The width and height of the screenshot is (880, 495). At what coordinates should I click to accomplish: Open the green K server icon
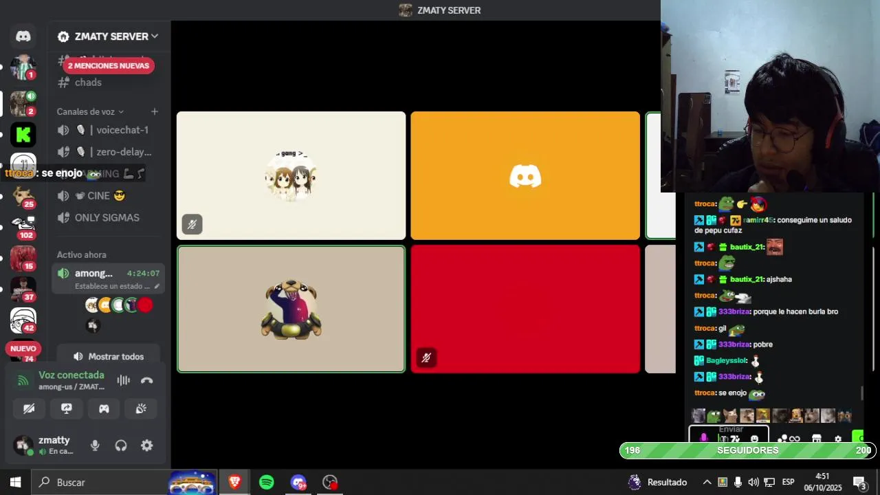[x=23, y=135]
